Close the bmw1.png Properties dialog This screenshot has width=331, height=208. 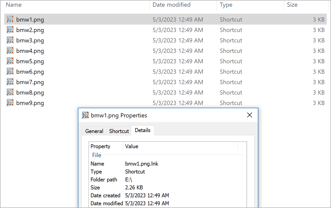coord(250,115)
